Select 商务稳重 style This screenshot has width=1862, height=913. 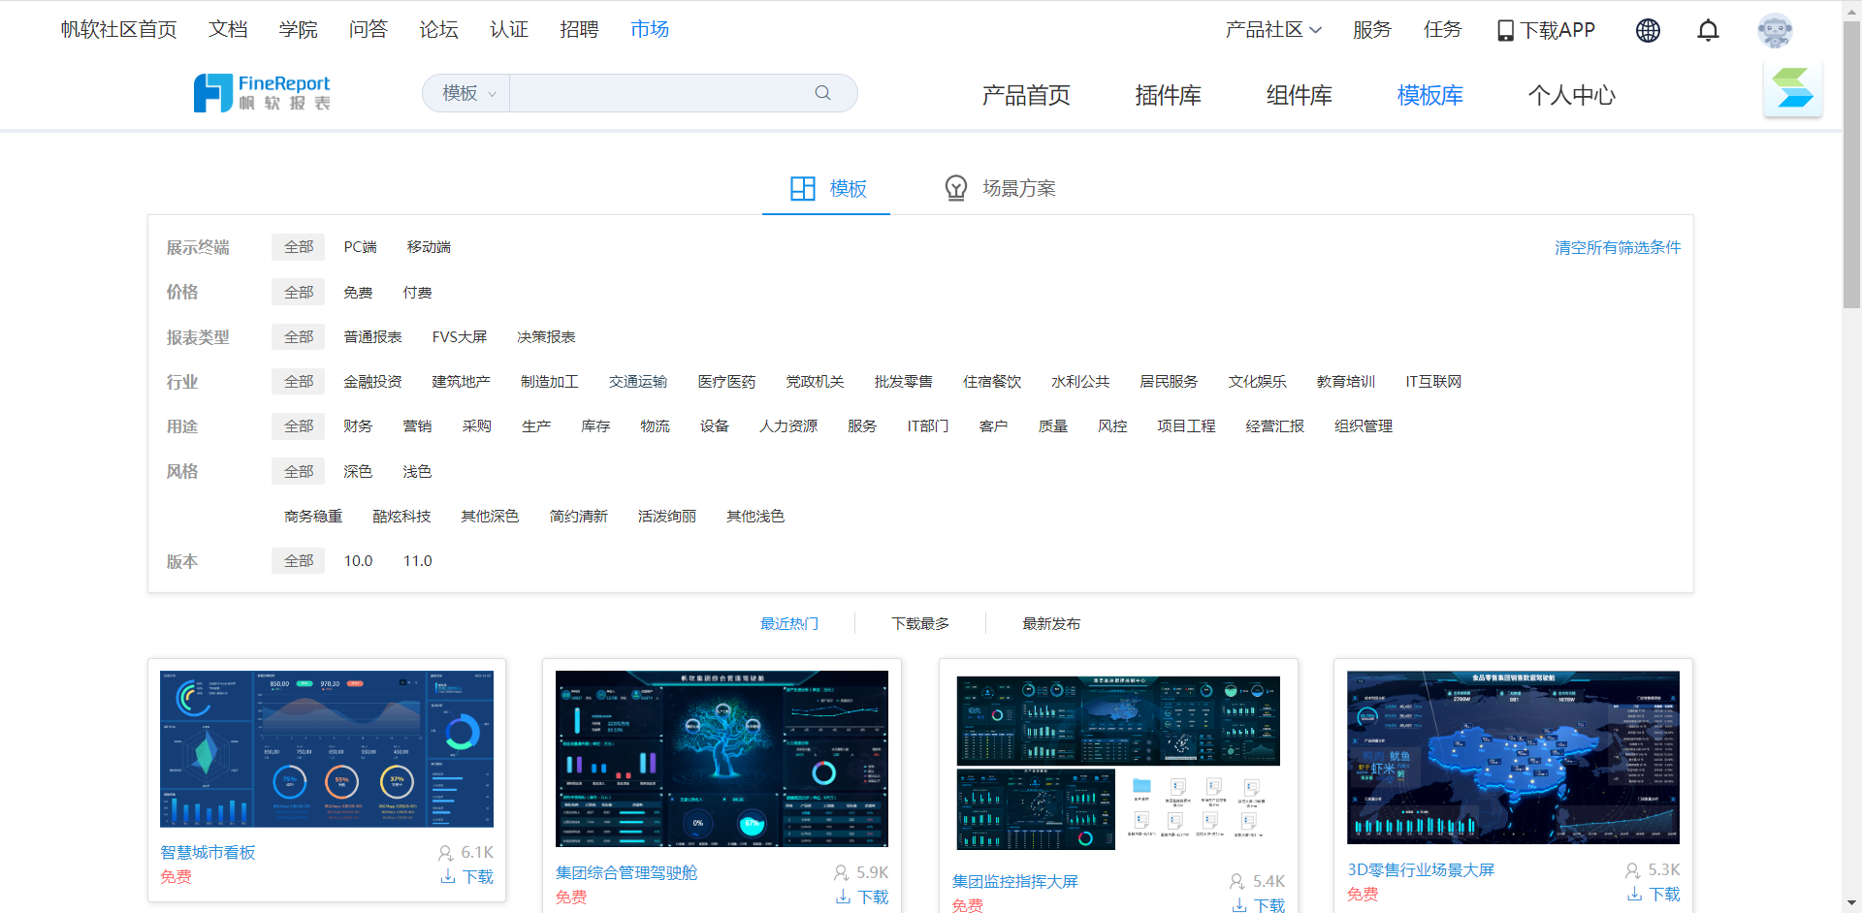pos(313,516)
